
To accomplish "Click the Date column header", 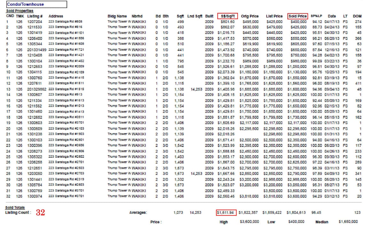I will point(332,16).
